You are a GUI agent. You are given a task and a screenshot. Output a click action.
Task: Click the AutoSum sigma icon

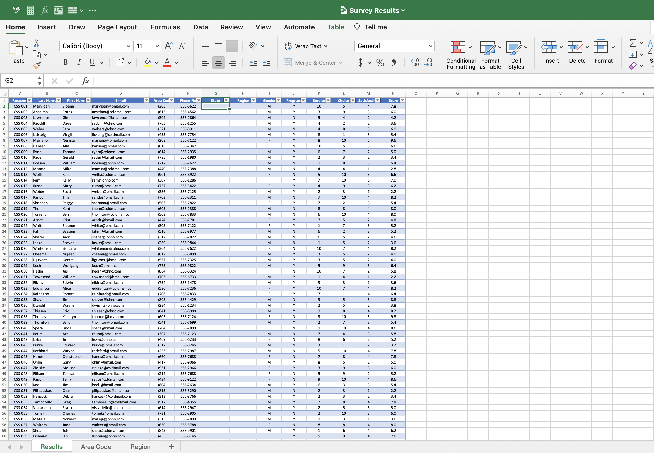coord(633,43)
